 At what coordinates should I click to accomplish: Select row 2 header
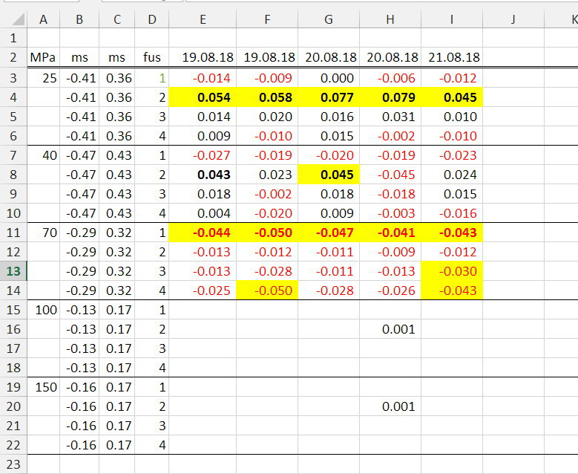[13, 57]
